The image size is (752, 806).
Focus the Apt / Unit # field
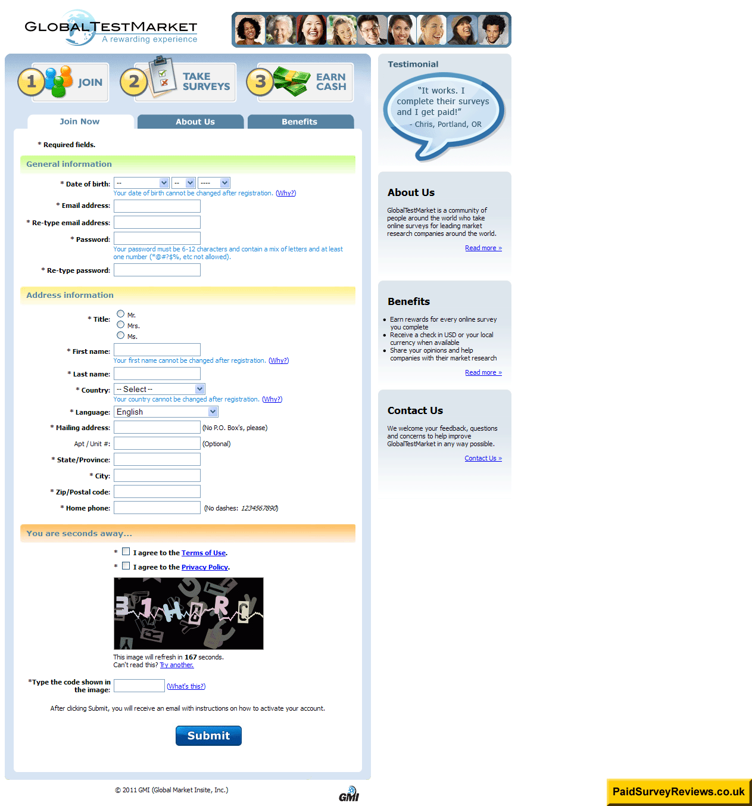tap(157, 443)
